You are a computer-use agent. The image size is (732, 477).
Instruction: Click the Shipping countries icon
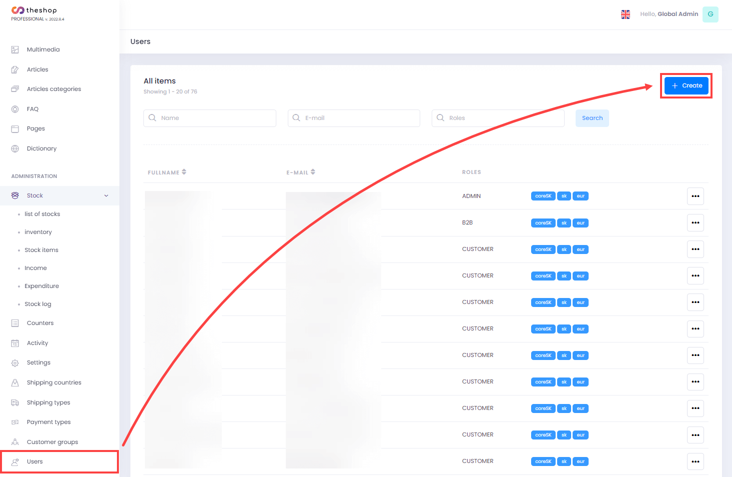[x=15, y=382]
